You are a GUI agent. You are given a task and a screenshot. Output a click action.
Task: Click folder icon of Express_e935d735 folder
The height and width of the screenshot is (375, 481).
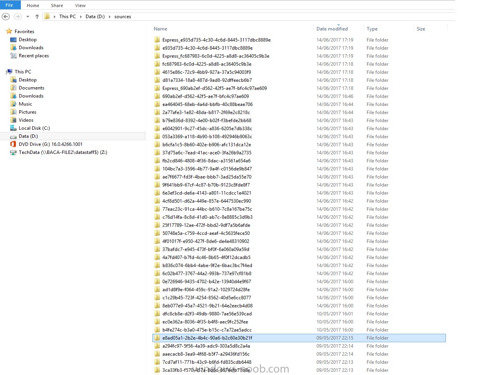tap(157, 40)
